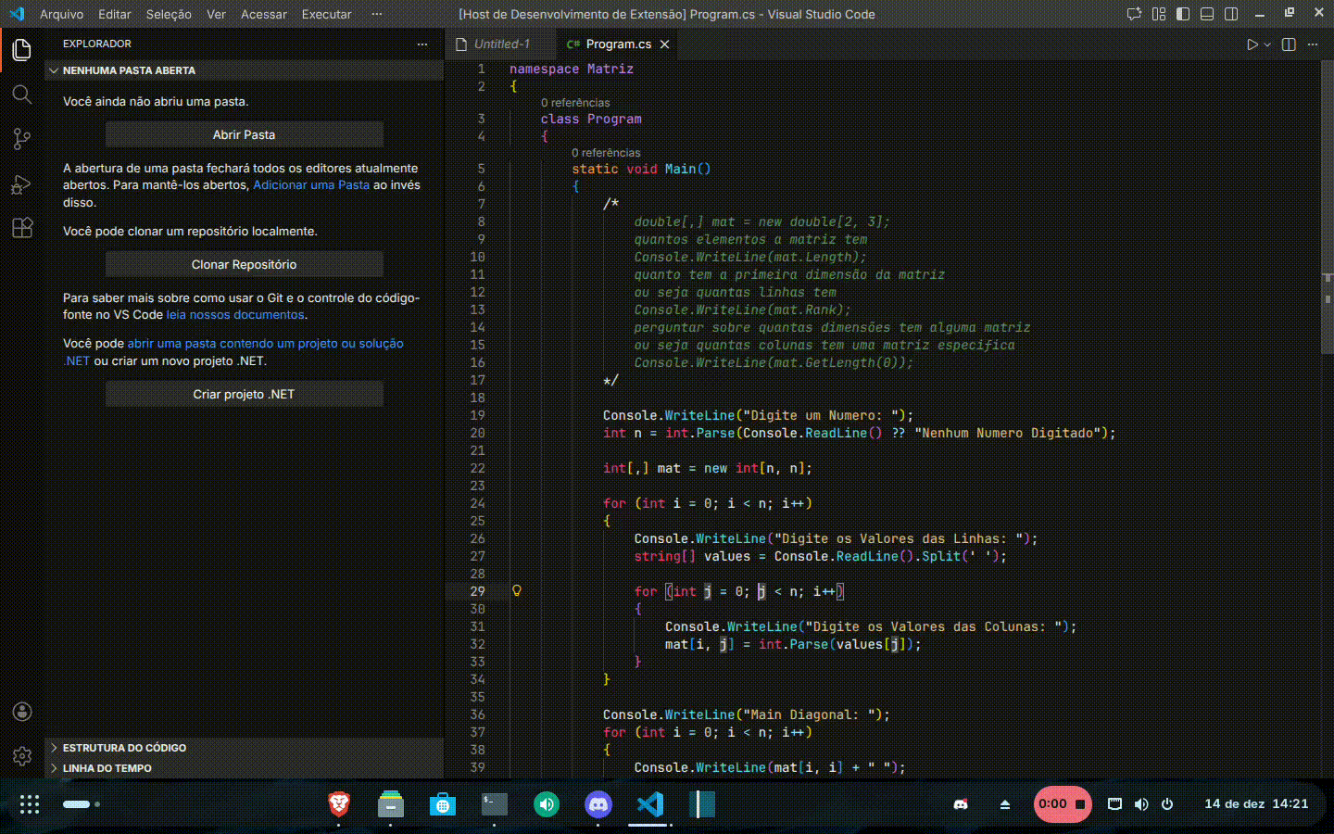Open the Search view in activity bar
The width and height of the screenshot is (1334, 834).
22,94
